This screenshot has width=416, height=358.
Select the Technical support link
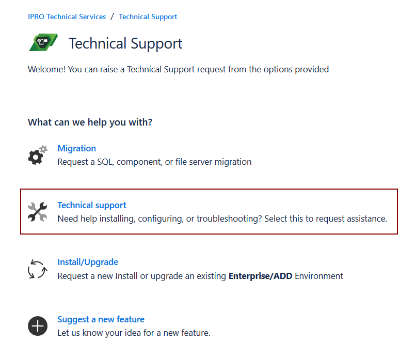click(91, 205)
